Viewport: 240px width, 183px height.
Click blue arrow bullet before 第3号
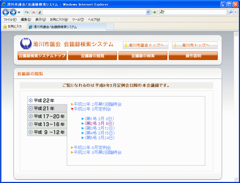click(x=83, y=128)
